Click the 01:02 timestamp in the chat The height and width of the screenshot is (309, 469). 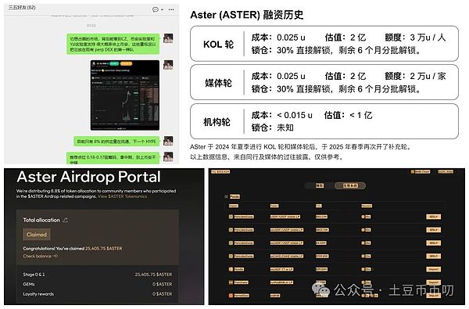91,26
